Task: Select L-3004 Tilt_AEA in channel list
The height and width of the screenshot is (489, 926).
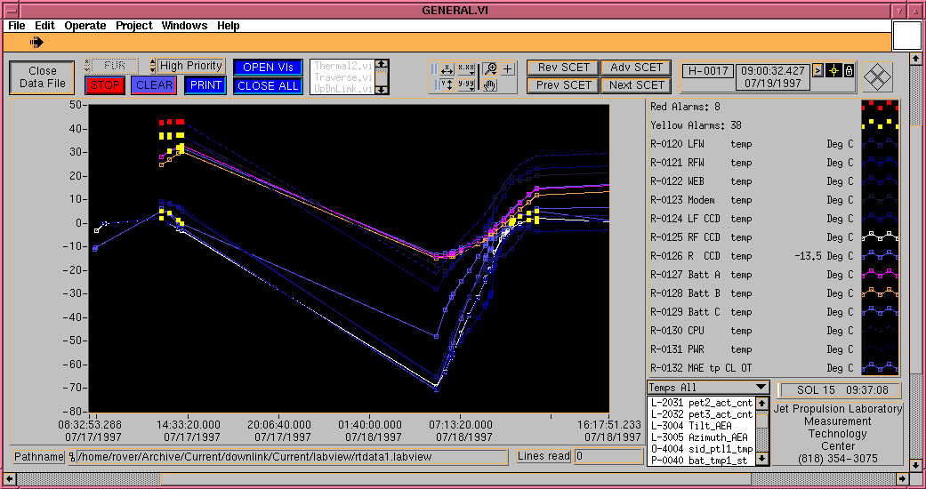Action: click(702, 426)
